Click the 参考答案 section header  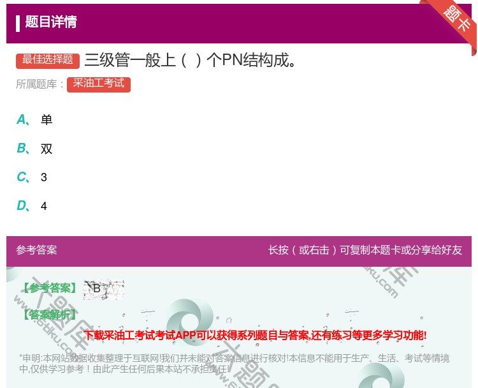click(36, 250)
